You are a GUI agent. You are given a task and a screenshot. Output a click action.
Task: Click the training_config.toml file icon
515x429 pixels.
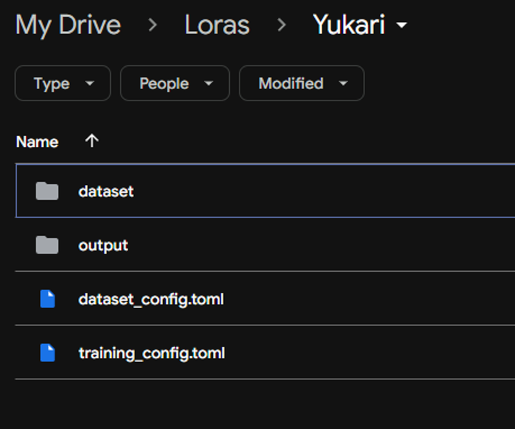point(48,353)
